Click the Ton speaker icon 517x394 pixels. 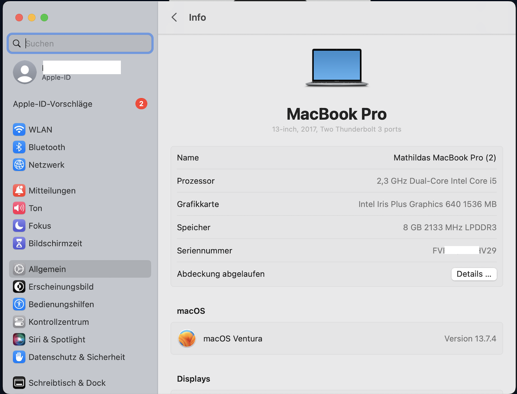click(19, 208)
